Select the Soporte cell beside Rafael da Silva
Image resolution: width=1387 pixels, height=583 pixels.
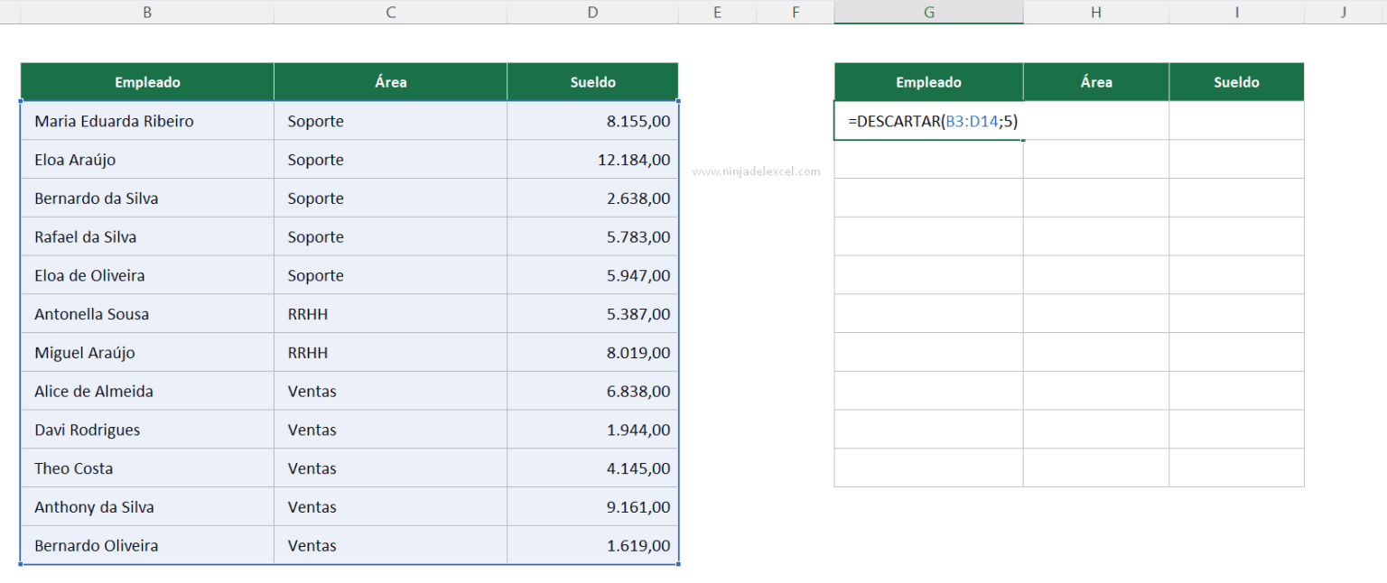click(x=390, y=236)
